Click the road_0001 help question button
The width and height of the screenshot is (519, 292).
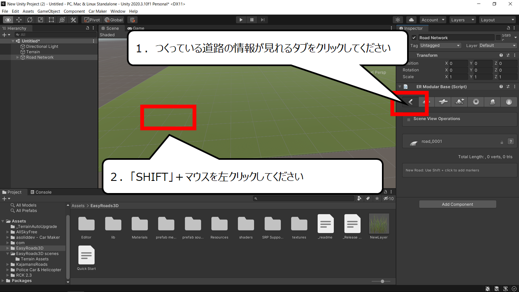click(x=510, y=142)
